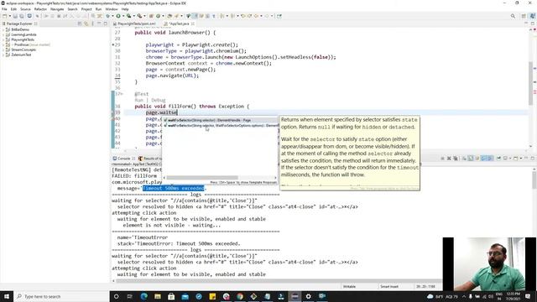Click the green Run toolbar icon
Image resolution: width=537 pixels, height=302 pixels.
point(118,16)
